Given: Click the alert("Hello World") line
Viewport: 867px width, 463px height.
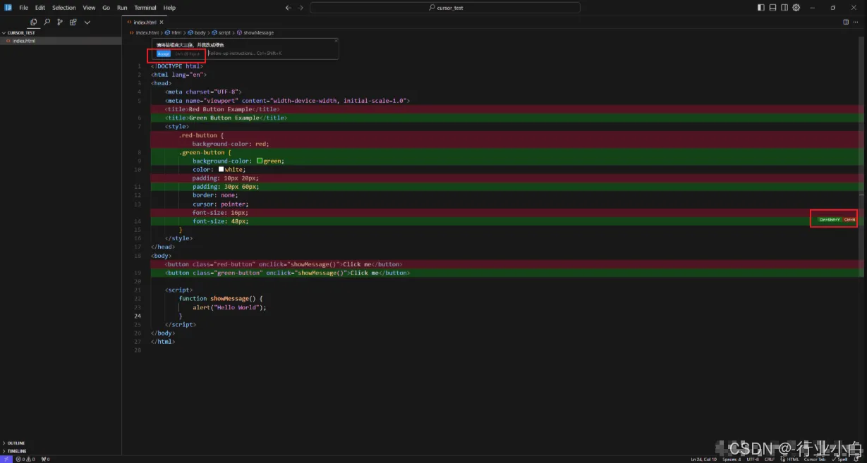Looking at the screenshot, I should [229, 307].
